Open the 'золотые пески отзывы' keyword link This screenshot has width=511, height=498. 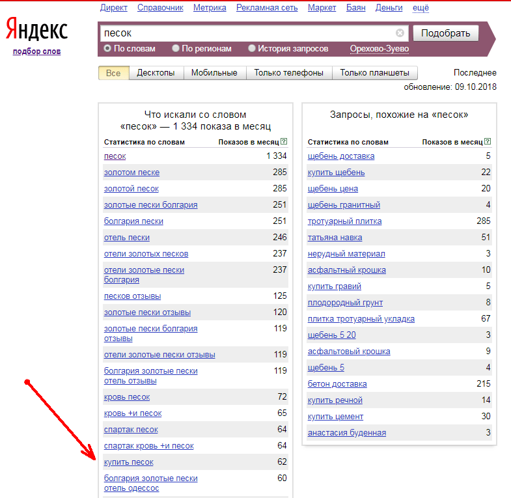(x=147, y=312)
